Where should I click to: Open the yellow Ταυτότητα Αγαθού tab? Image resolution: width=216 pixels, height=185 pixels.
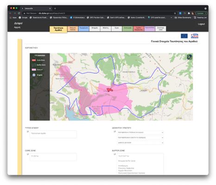pos(58,29)
